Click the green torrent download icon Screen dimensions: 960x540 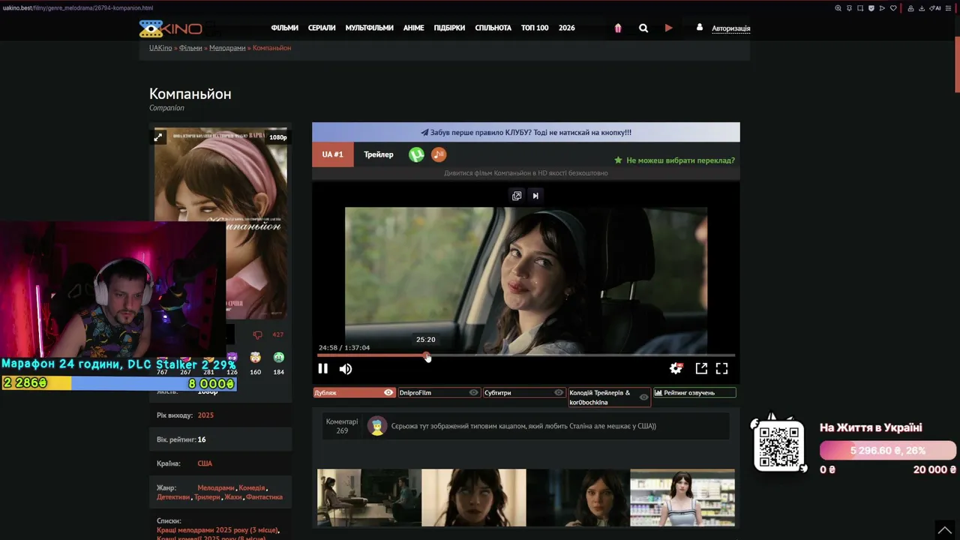[x=416, y=154]
